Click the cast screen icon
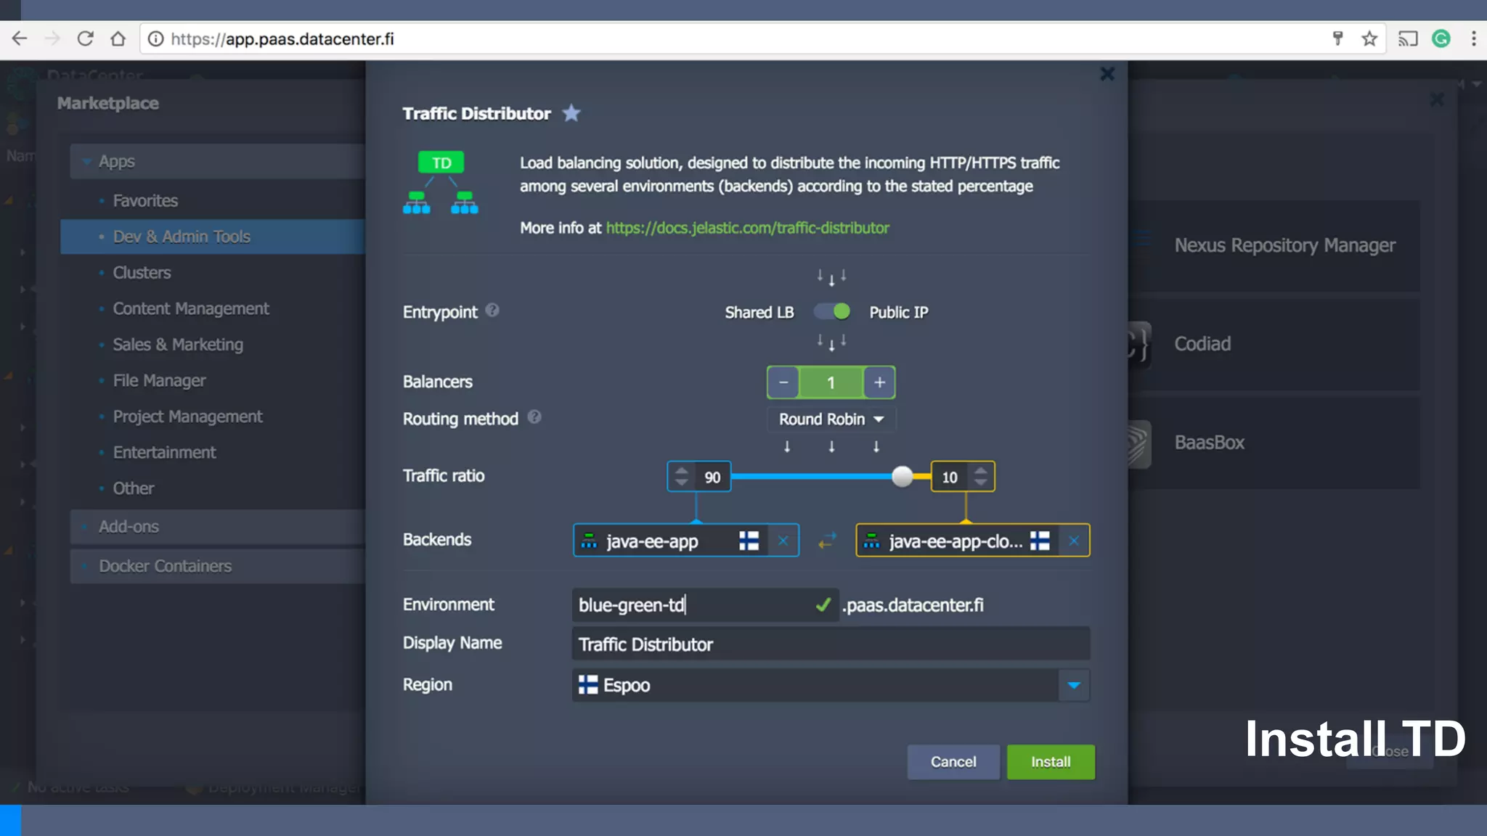Image resolution: width=1487 pixels, height=836 pixels. pyautogui.click(x=1408, y=38)
